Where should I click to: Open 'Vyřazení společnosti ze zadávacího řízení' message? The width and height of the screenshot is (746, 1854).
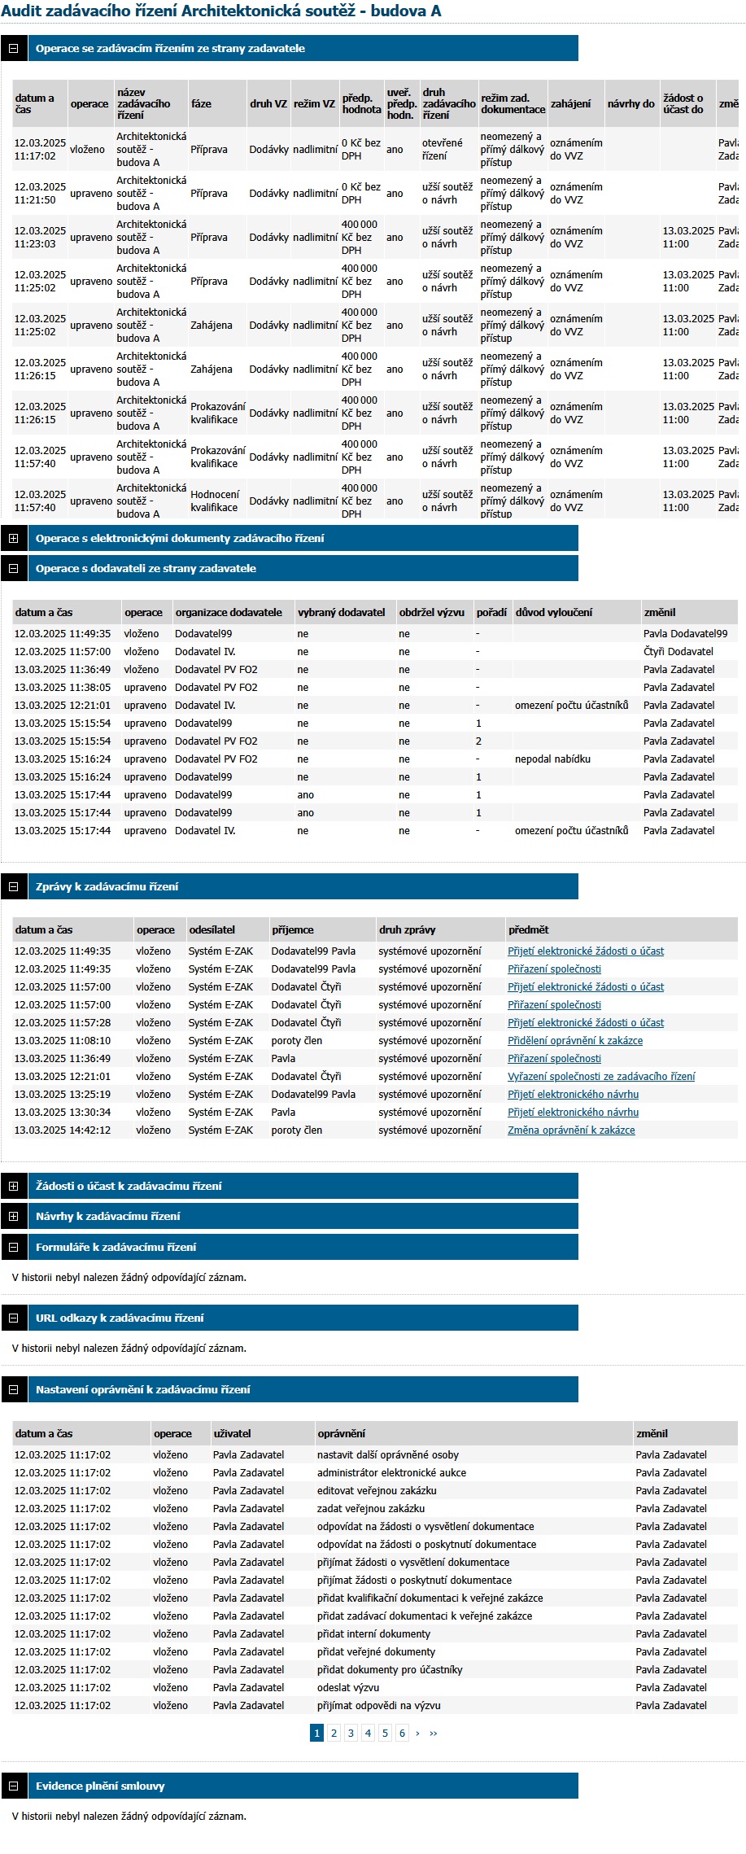(601, 1077)
